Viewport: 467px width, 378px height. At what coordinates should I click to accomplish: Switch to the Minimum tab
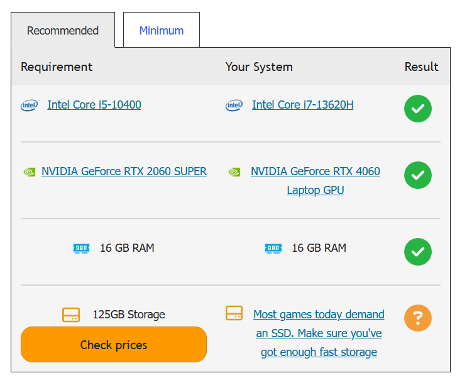(x=162, y=30)
